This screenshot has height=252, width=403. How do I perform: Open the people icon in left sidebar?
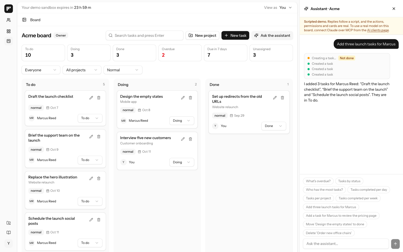(9, 20)
